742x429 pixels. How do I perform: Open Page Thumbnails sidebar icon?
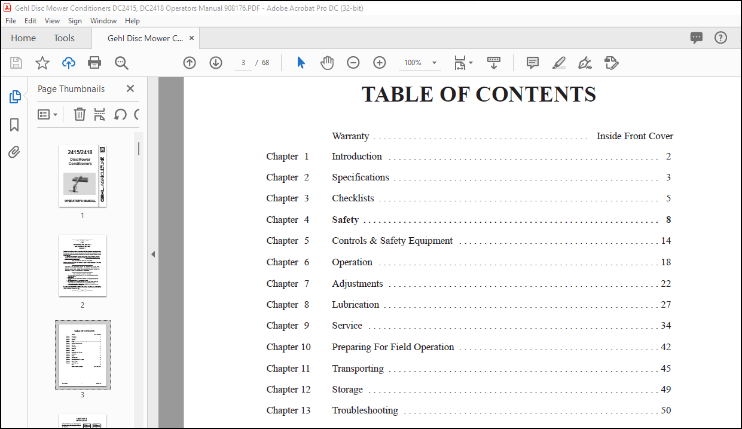15,97
